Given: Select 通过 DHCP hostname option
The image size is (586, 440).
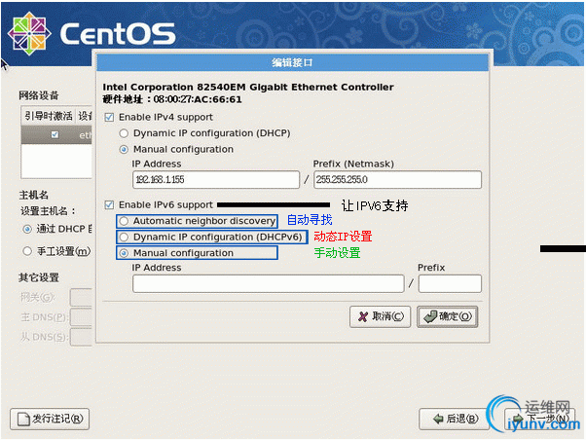Looking at the screenshot, I should click(27, 229).
